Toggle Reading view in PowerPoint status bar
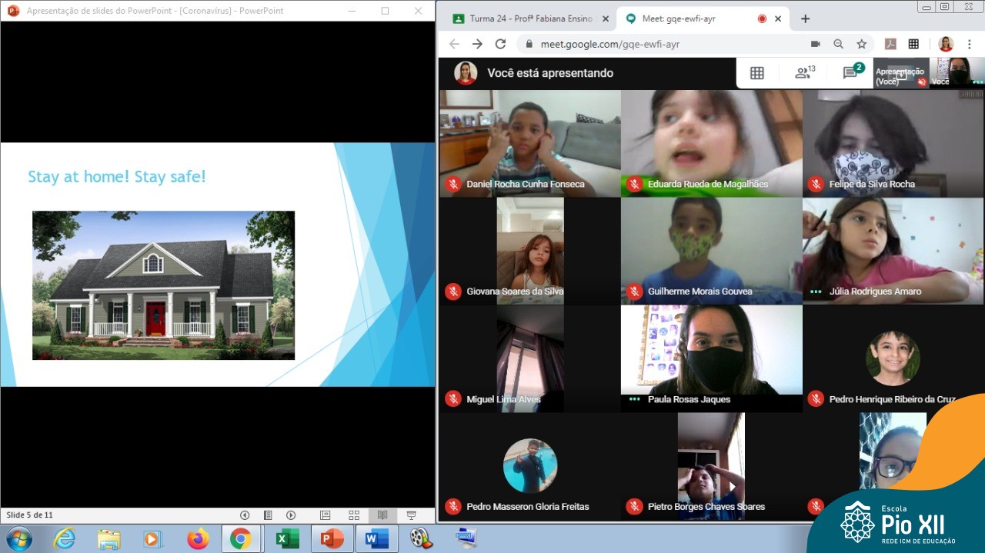 (x=382, y=515)
